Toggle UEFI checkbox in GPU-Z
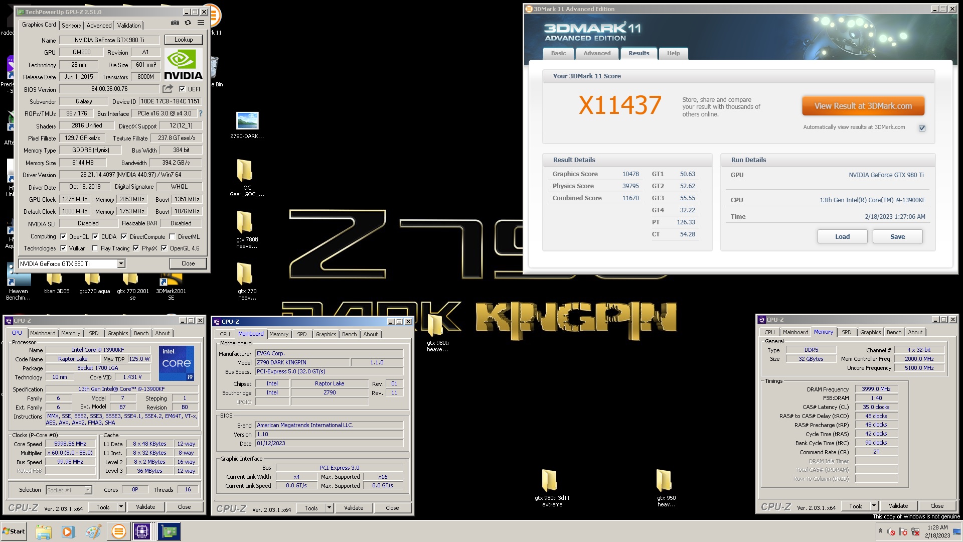Viewport: 963px width, 542px height. click(182, 89)
